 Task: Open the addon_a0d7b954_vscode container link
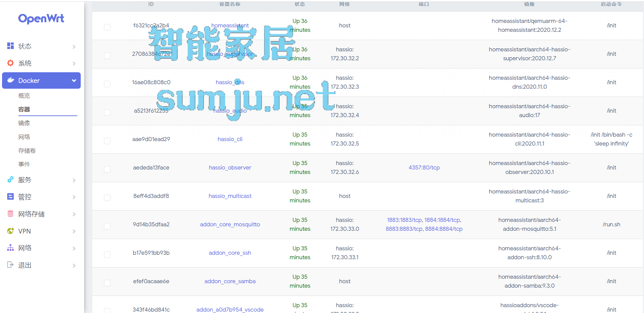(230, 310)
